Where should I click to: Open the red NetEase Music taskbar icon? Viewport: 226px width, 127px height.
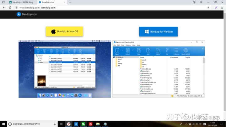pos(90,124)
